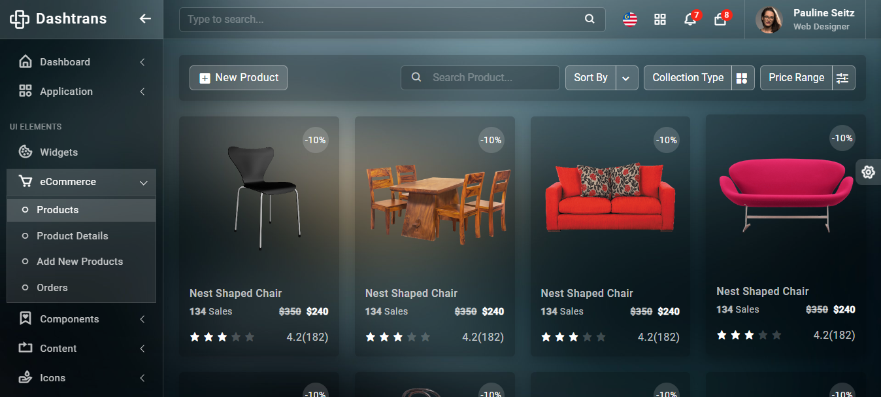The height and width of the screenshot is (397, 881).
Task: Click the New Product button
Action: [239, 78]
